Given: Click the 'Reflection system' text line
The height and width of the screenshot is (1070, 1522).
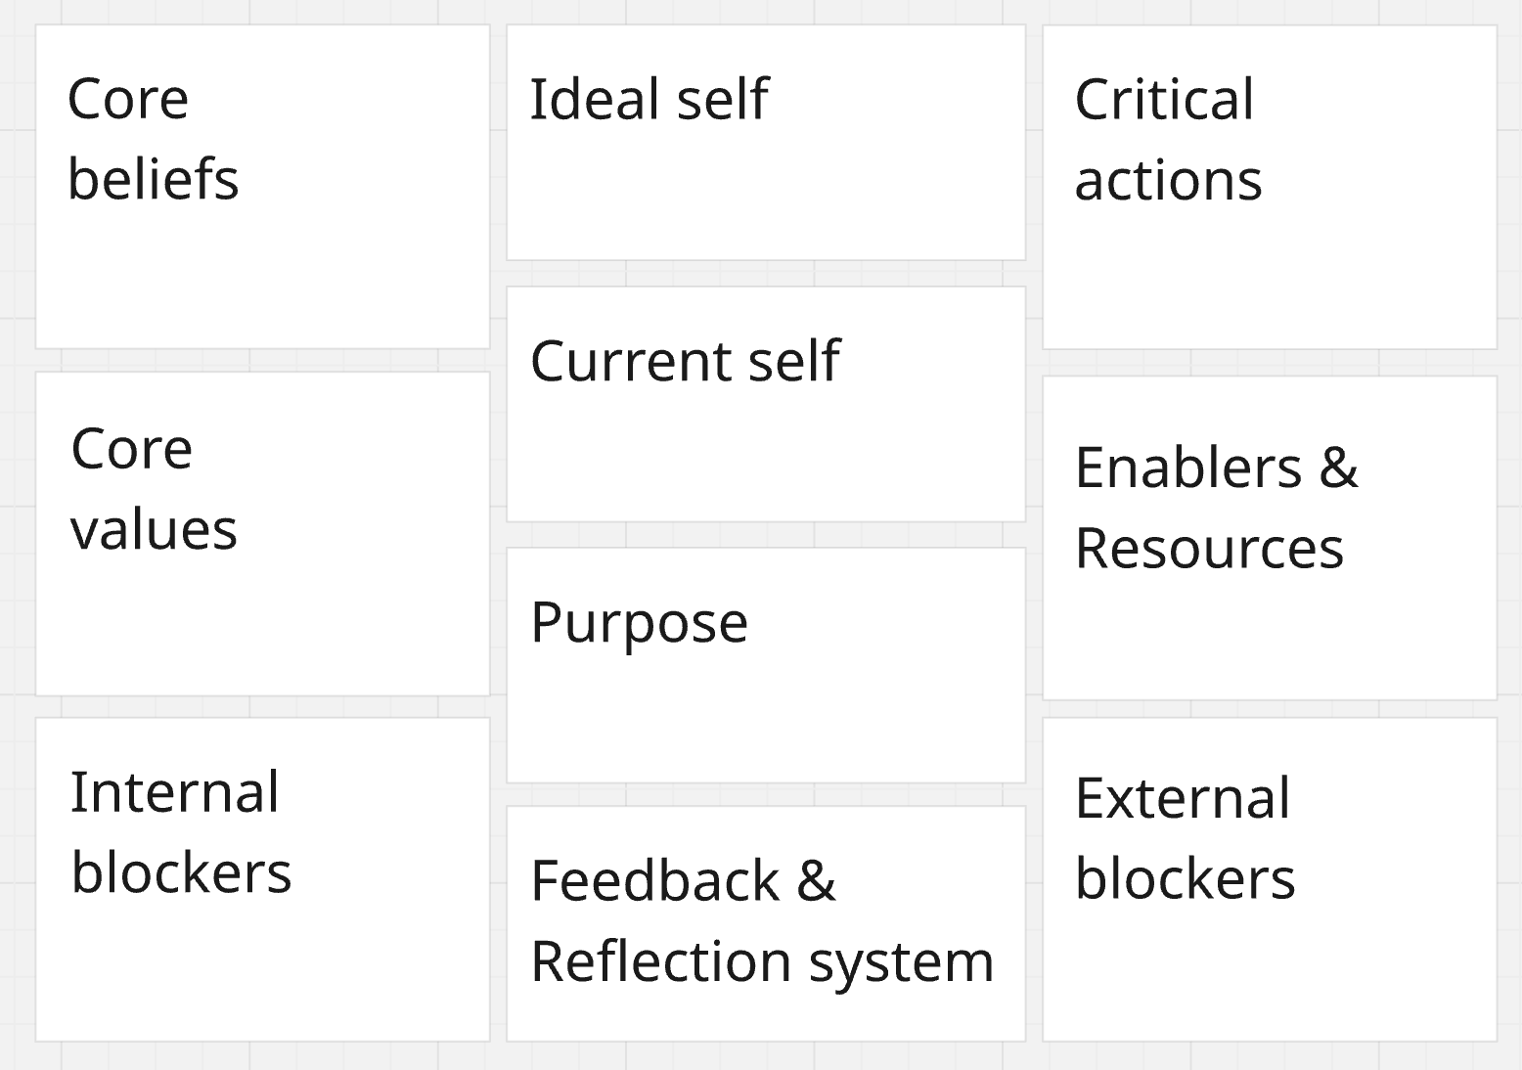Looking at the screenshot, I should point(762,962).
